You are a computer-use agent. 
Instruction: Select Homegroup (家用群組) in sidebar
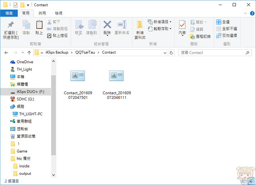21,121
